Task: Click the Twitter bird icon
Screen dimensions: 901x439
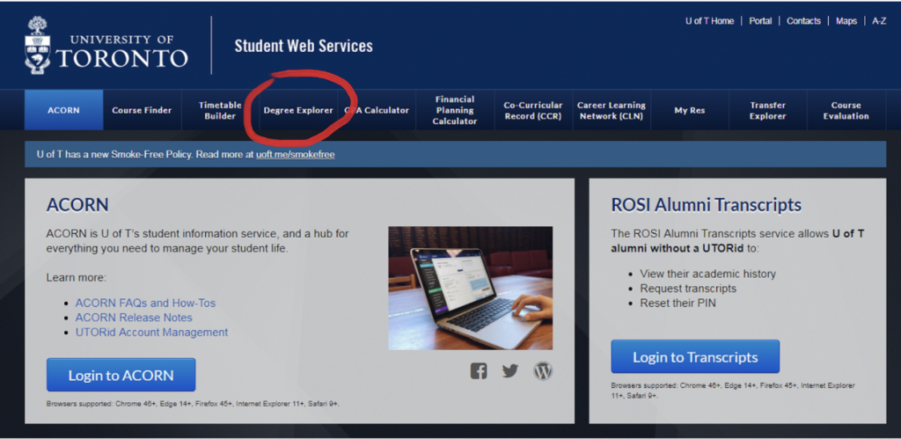Action: 510,370
